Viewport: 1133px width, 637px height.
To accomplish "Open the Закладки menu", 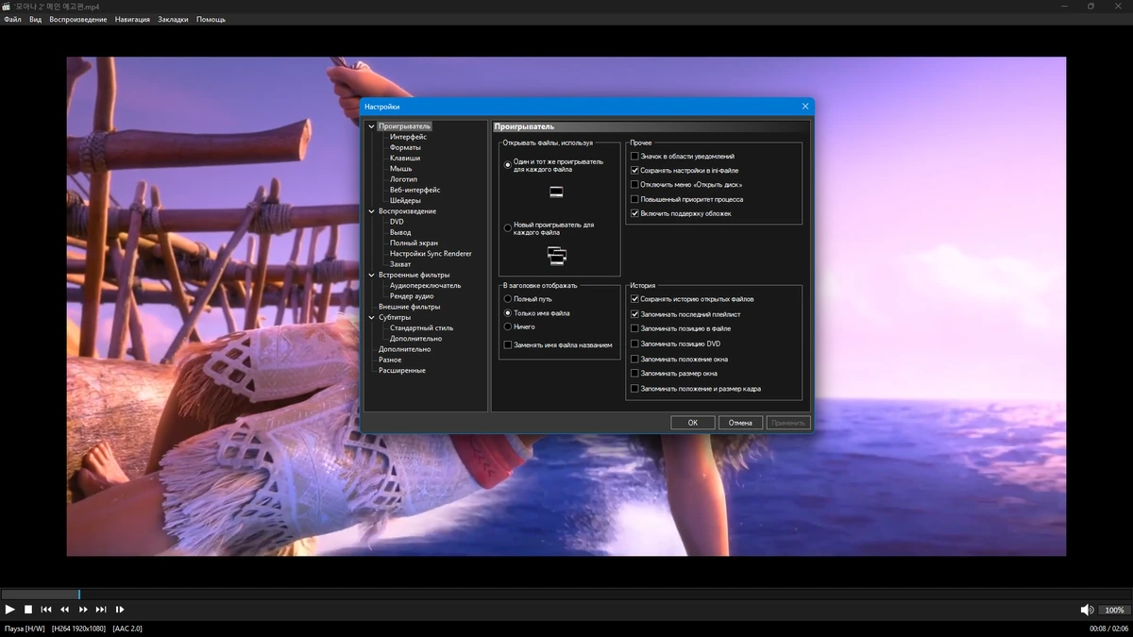I will pyautogui.click(x=173, y=19).
